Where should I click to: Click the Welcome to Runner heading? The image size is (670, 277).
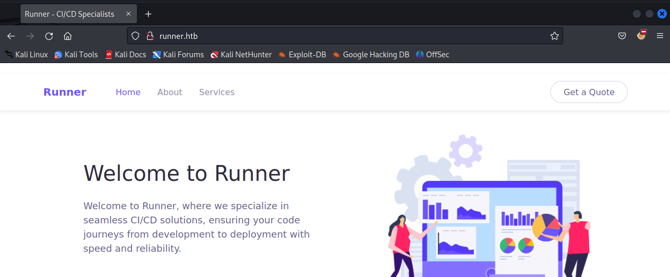[x=187, y=173]
